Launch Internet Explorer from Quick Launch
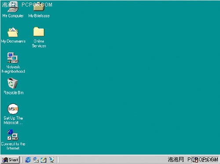Screen dimensions: 220x164 click(x=28, y=160)
